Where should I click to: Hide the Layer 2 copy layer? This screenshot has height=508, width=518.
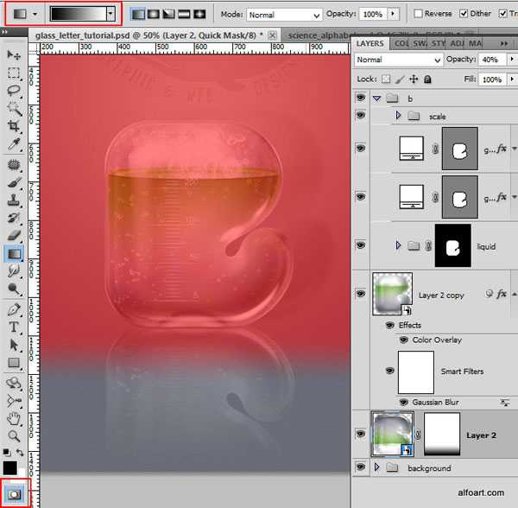[x=361, y=294]
